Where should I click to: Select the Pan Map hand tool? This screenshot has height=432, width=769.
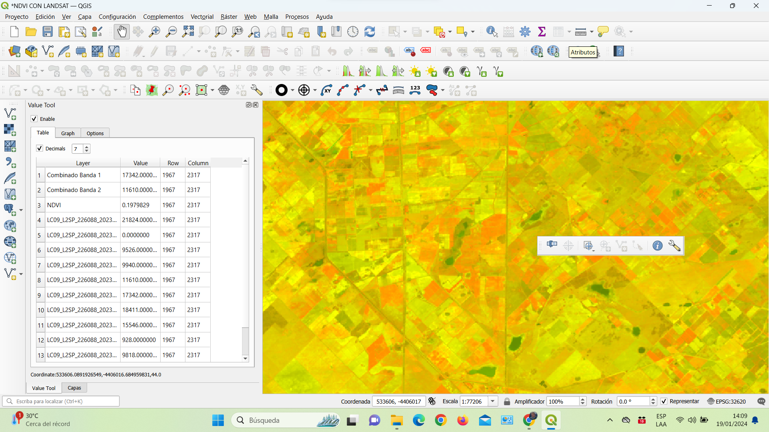122,32
